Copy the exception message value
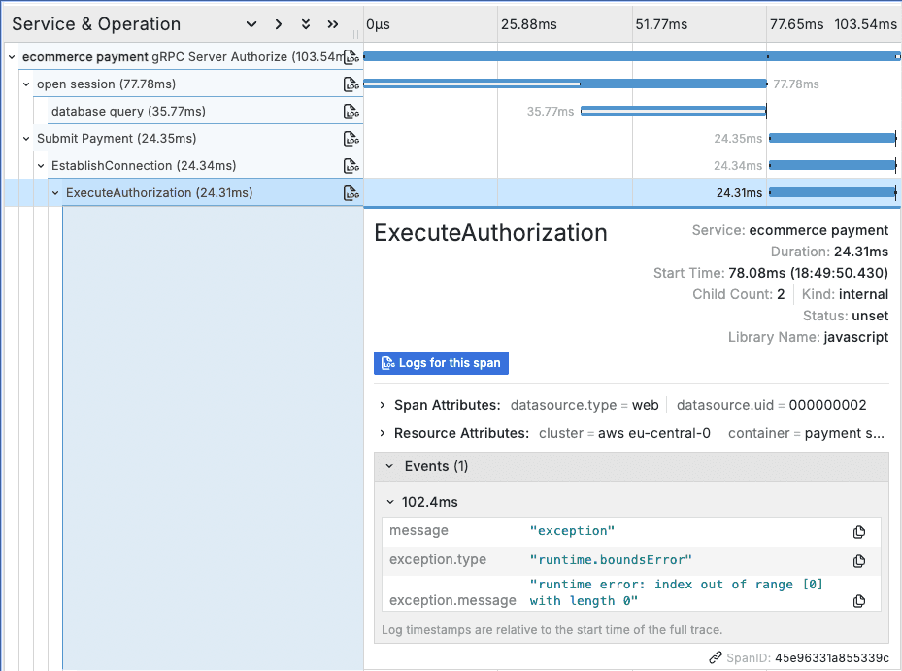The image size is (902, 671). coord(858,600)
